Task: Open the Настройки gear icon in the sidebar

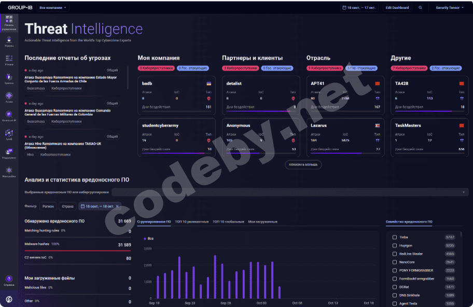Action: click(x=9, y=172)
